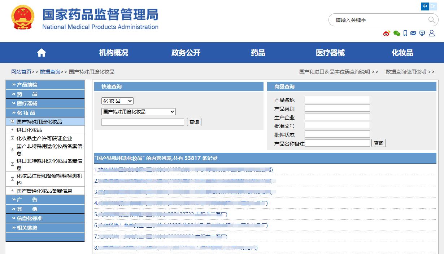Expand the 药品 sidebar section
The width and height of the screenshot is (444, 254).
(x=45, y=94)
